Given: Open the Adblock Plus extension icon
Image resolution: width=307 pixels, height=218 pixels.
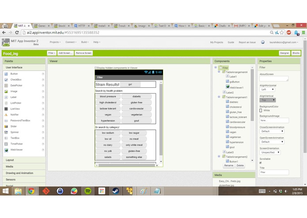Looking at the screenshot, I should [289, 33].
